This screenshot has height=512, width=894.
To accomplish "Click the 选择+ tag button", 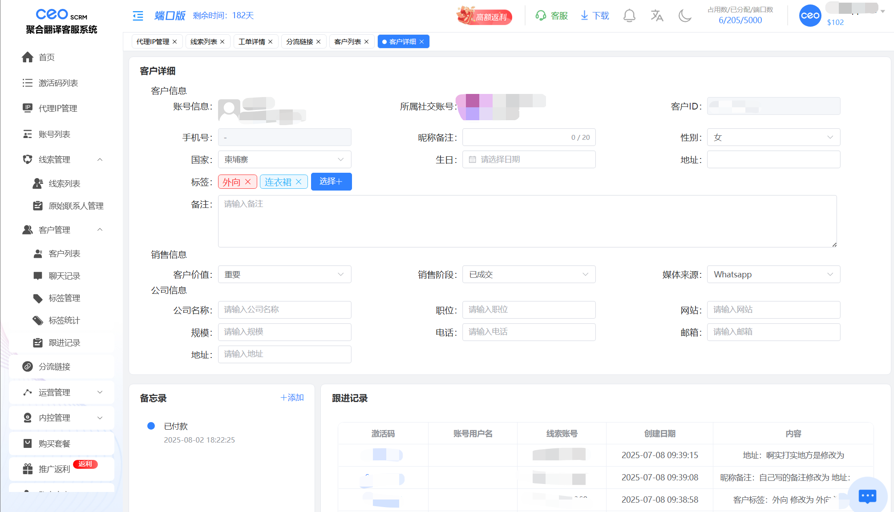I will click(331, 182).
